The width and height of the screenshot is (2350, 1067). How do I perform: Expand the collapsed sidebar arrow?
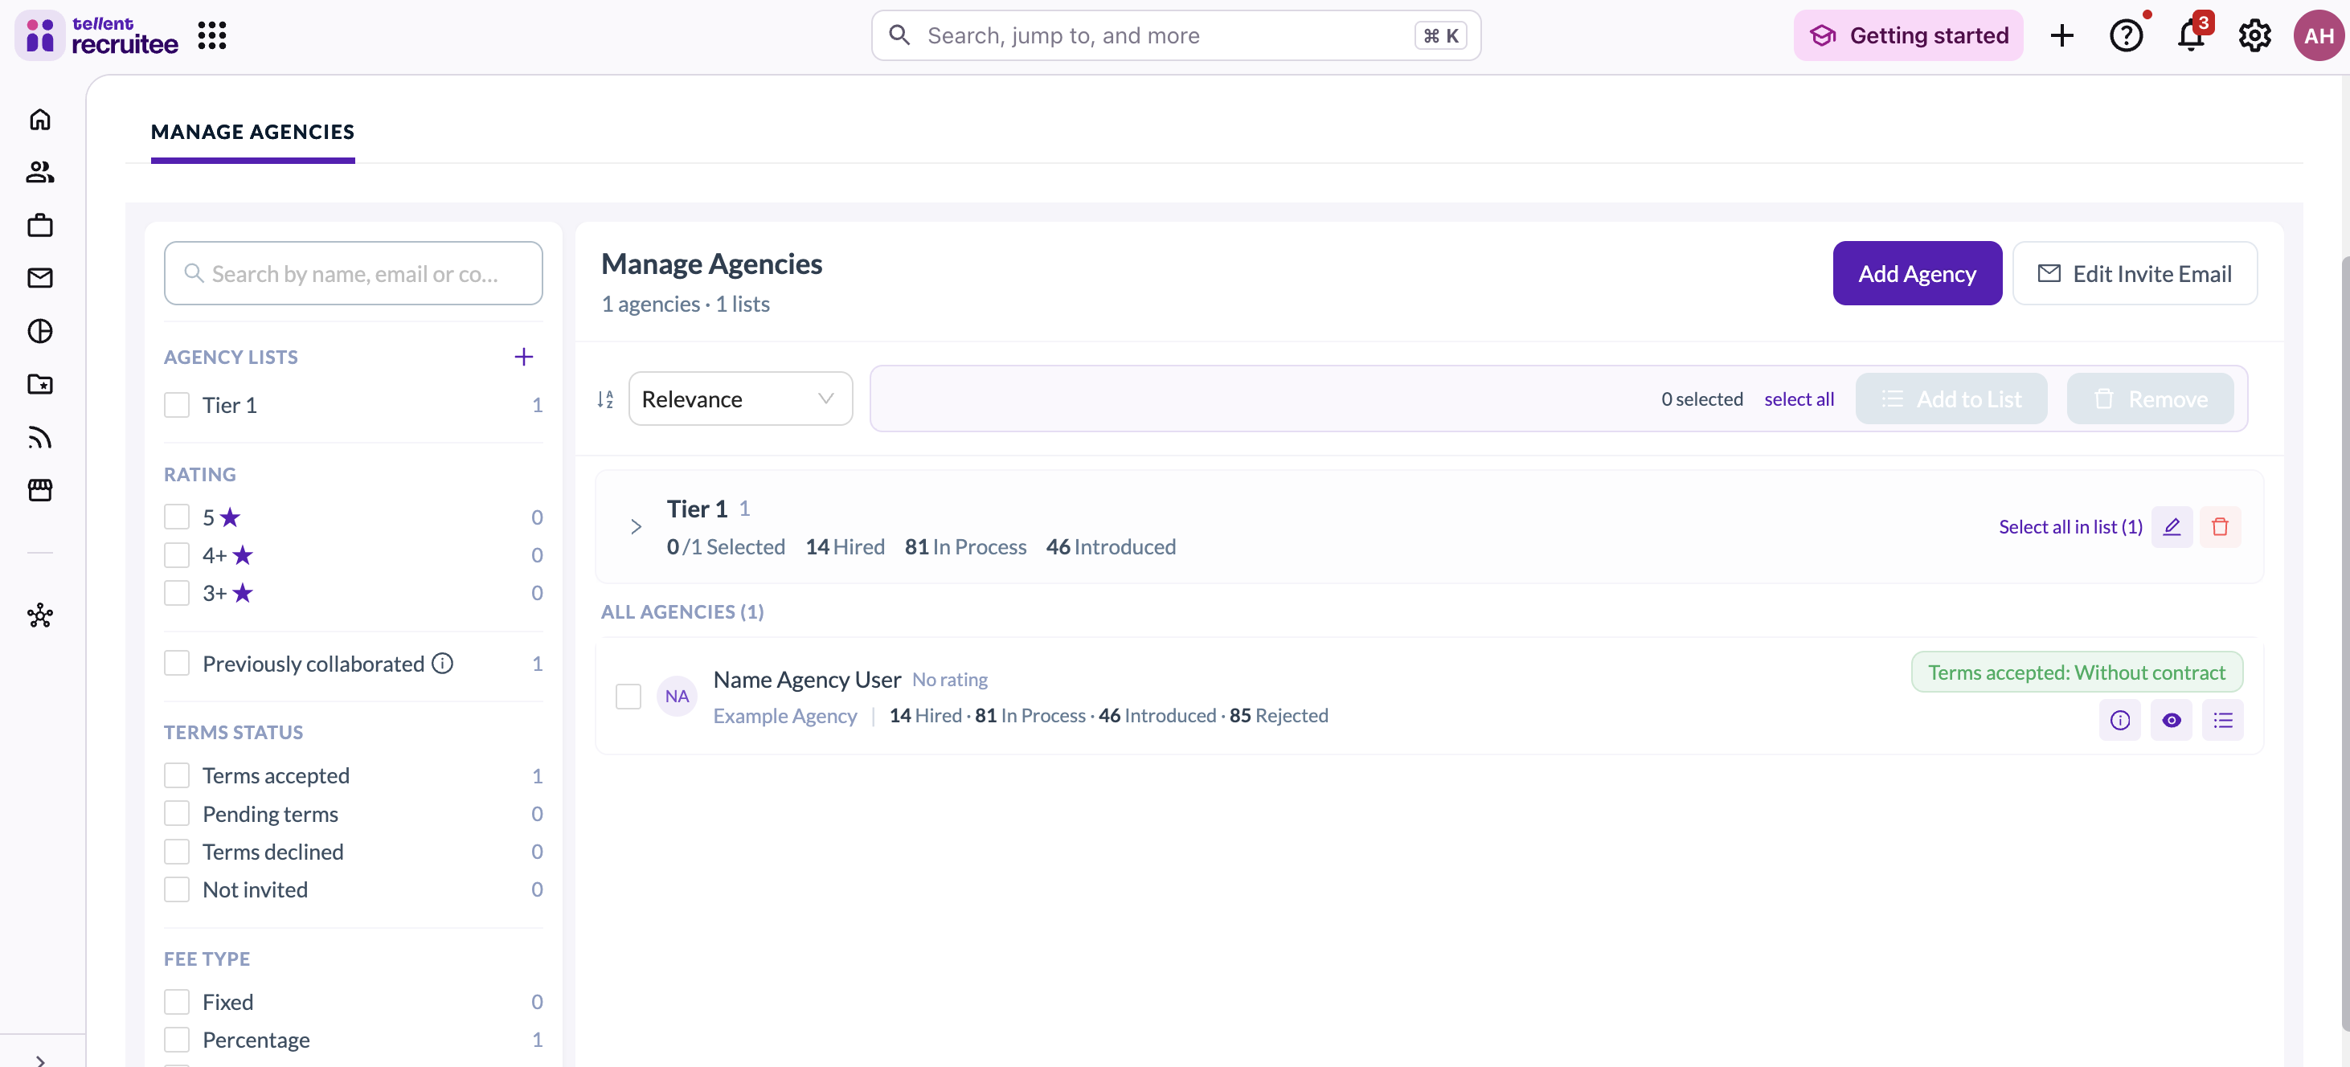tap(40, 1060)
